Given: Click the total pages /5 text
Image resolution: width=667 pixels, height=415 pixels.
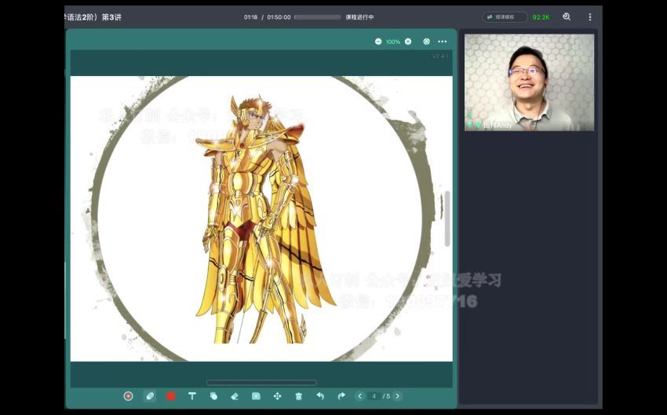Looking at the screenshot, I should [386, 396].
